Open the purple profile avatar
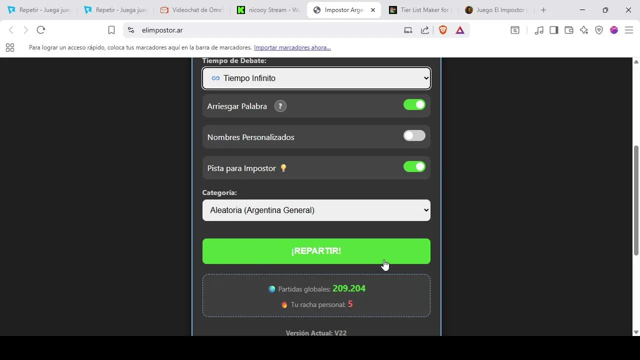 (x=614, y=30)
